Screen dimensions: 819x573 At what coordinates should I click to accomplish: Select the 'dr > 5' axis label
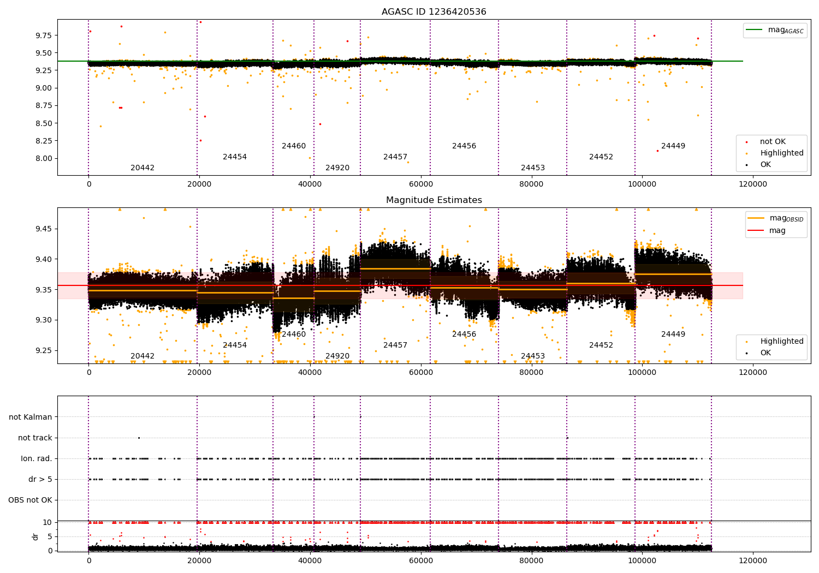40,479
